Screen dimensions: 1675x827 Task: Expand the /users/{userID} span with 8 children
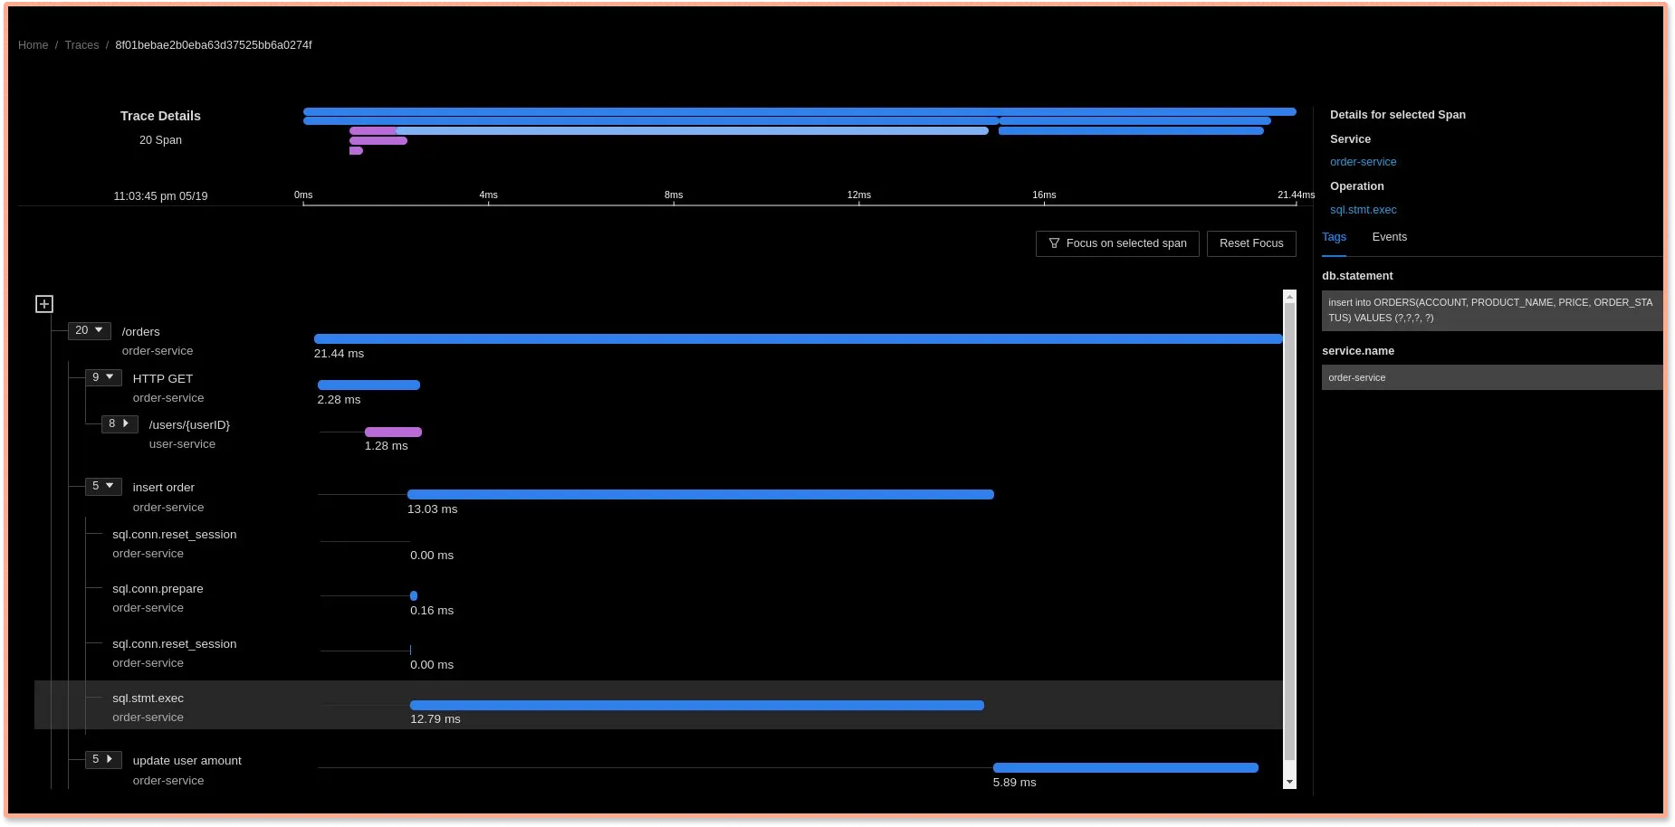click(120, 423)
